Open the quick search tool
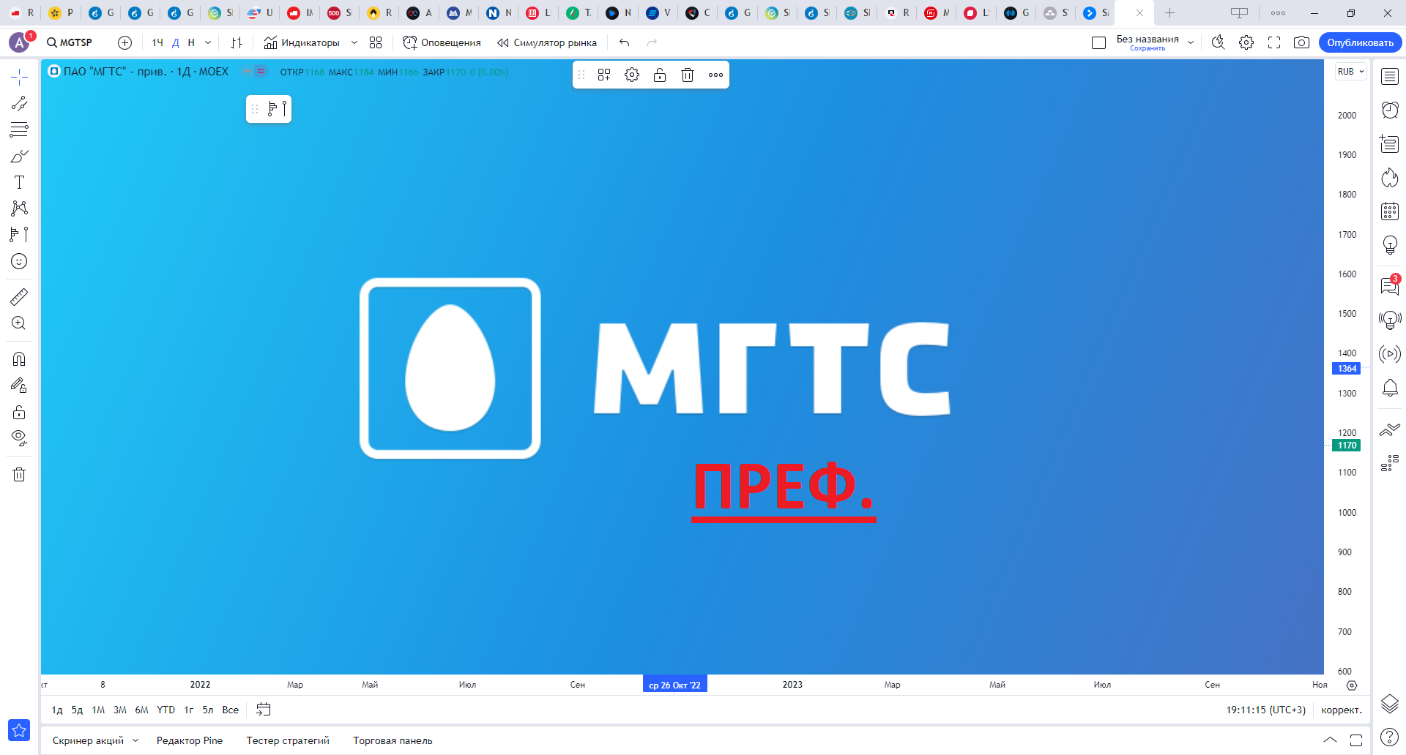 coord(1219,42)
